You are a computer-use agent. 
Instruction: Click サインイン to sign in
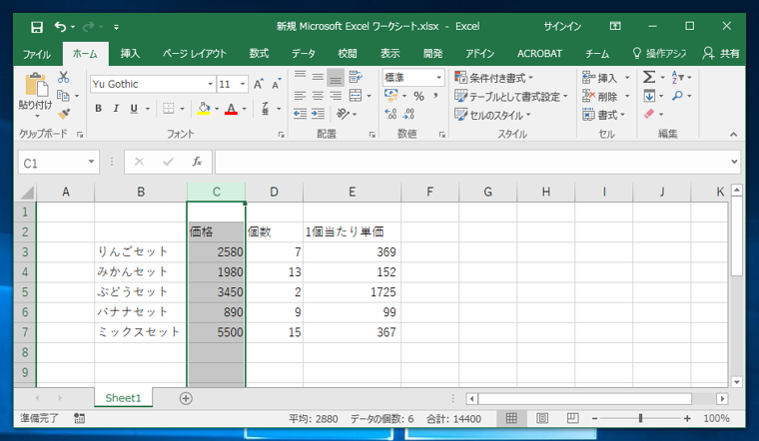pyautogui.click(x=562, y=27)
